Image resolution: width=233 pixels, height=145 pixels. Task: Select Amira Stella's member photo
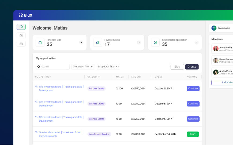[216, 49]
